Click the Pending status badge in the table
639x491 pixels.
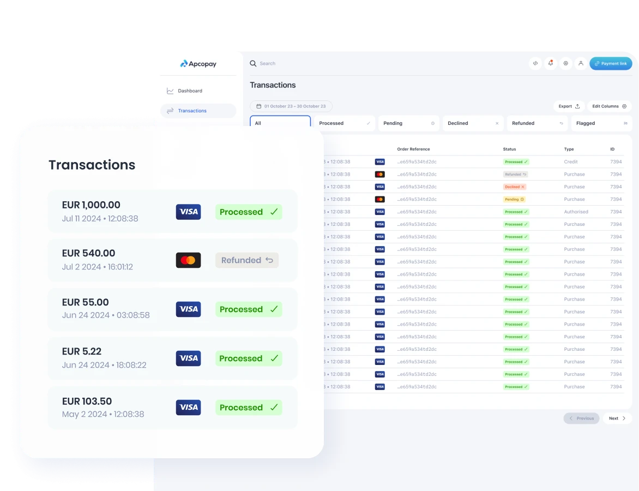(x=514, y=200)
